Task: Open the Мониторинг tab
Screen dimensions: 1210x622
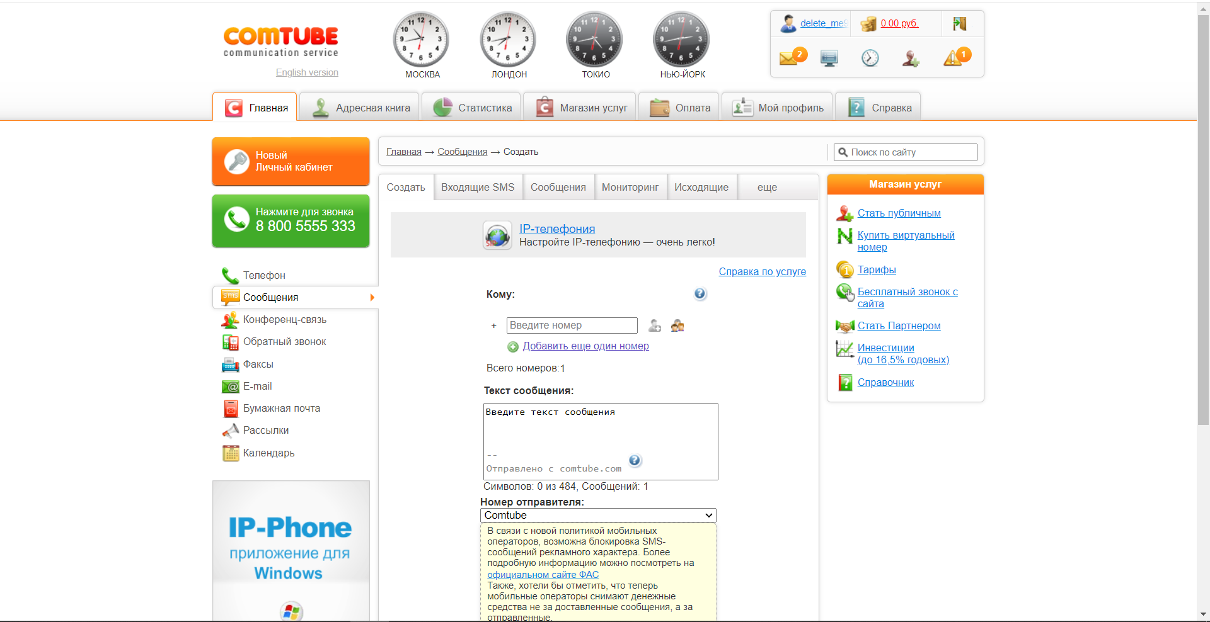Action: (x=630, y=187)
